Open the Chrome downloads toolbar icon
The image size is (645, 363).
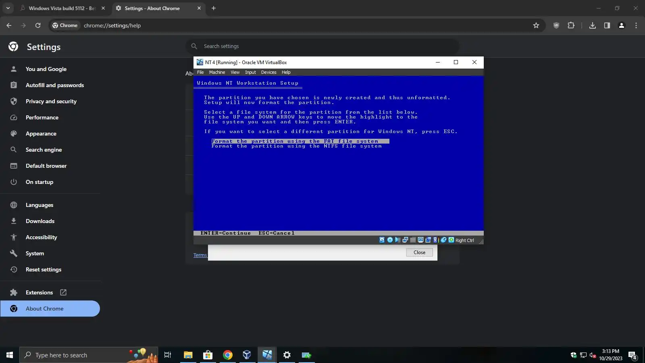click(593, 25)
